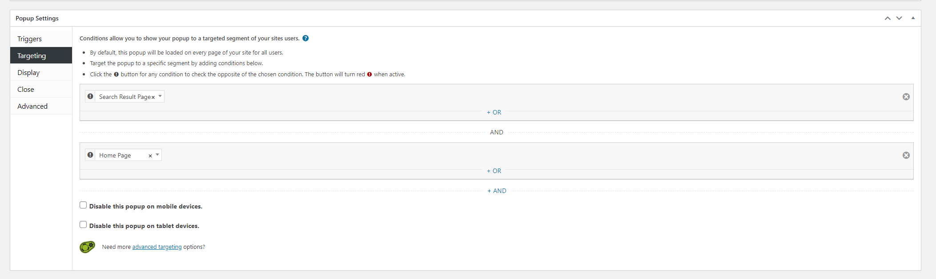The image size is (936, 279).
Task: Click the green targeting extension logo
Action: click(x=88, y=247)
